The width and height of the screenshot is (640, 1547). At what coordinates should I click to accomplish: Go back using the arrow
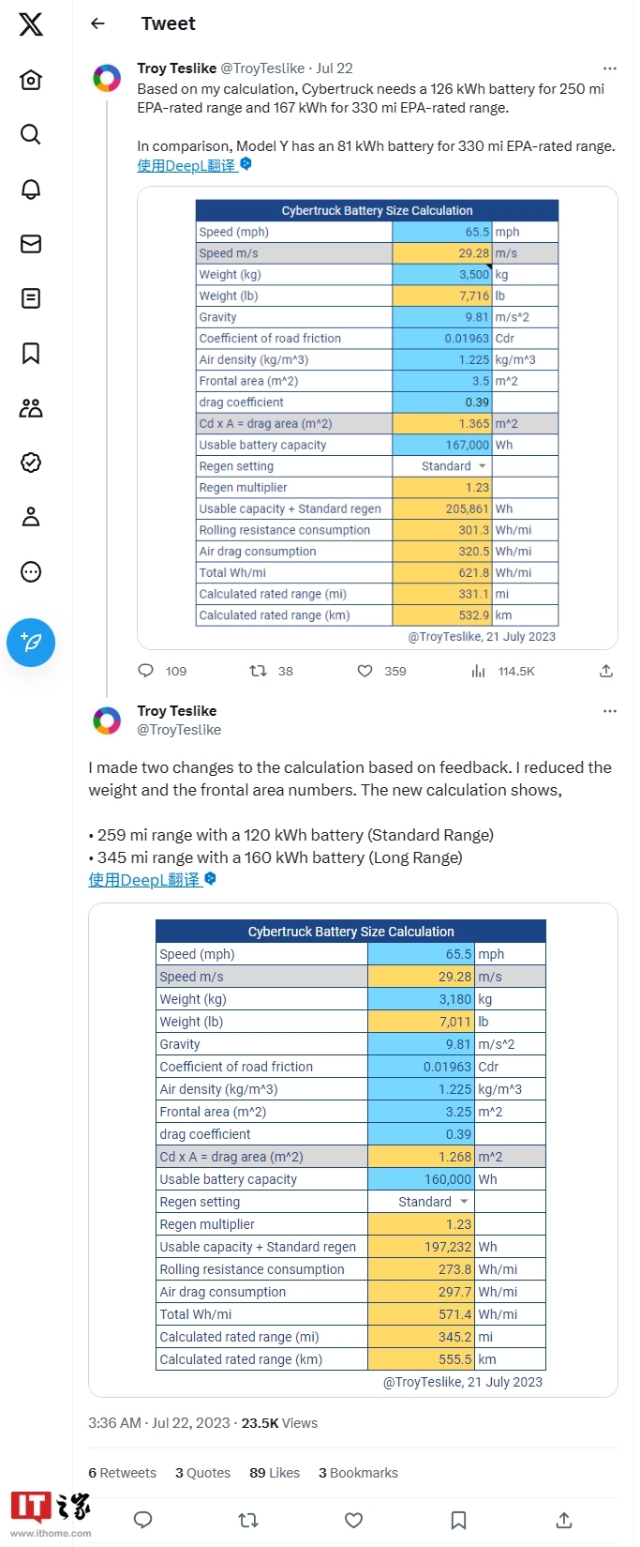tap(97, 23)
